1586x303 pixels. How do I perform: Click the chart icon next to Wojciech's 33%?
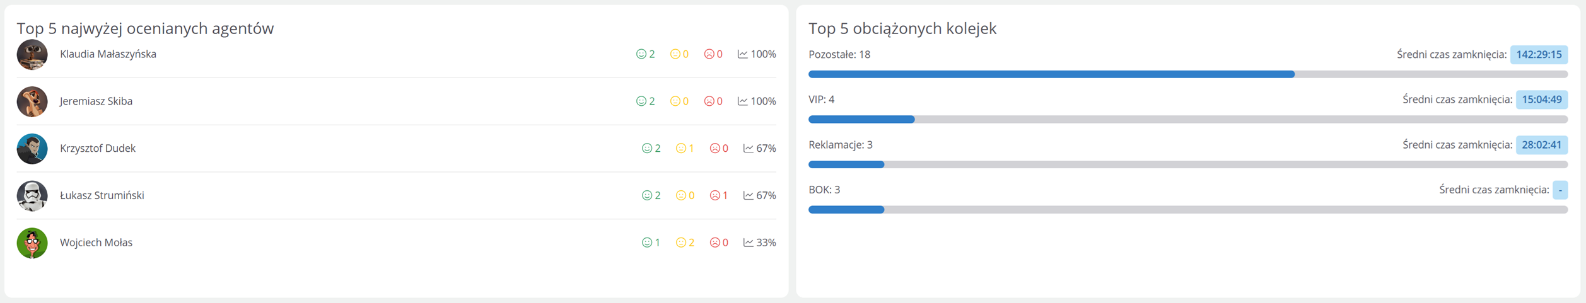point(748,243)
